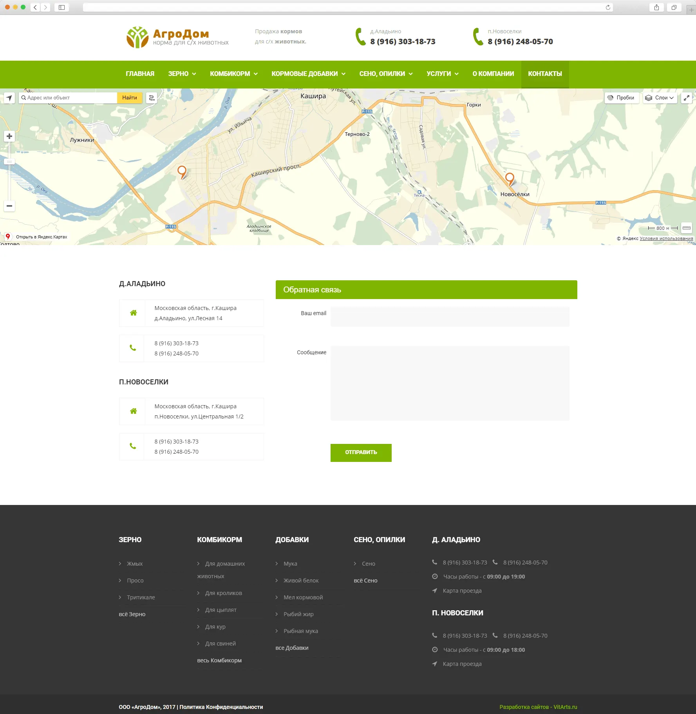The height and width of the screenshot is (714, 696).
Task: Click the Aladyino map location pin
Action: tap(182, 171)
